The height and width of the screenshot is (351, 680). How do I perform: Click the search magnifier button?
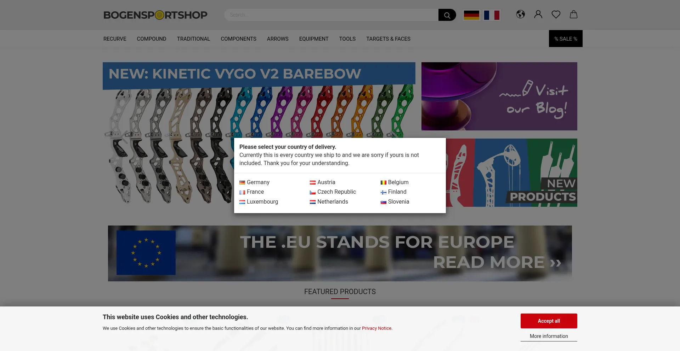pos(447,15)
